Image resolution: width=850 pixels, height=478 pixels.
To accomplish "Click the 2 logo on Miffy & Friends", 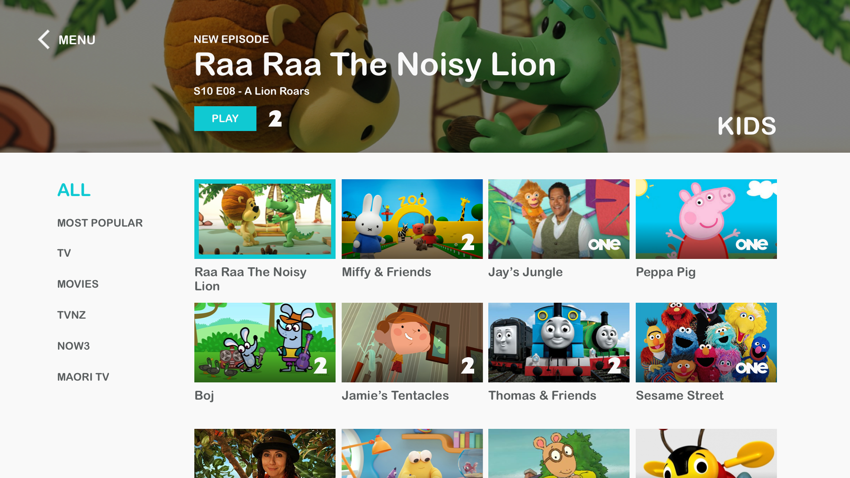I will [x=467, y=242].
